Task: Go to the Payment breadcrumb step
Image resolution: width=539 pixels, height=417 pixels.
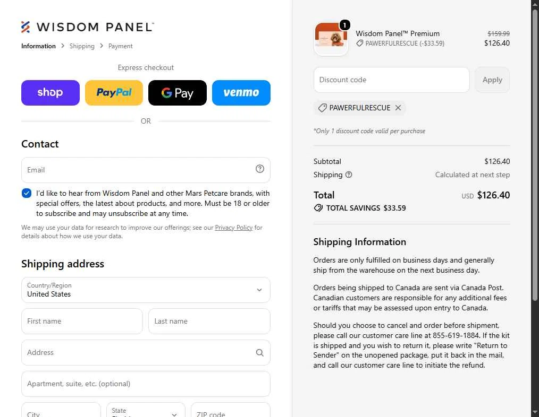Action: 120,46
